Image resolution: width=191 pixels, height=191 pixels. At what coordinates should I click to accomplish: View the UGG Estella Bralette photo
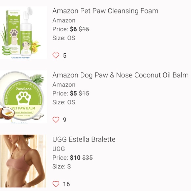tap(23, 161)
